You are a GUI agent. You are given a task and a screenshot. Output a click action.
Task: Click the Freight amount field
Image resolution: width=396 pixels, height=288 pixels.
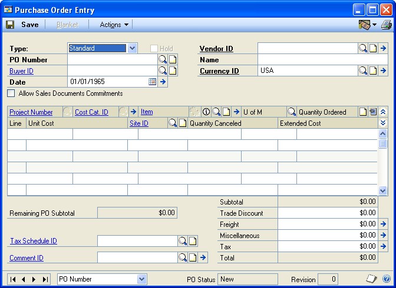328,224
